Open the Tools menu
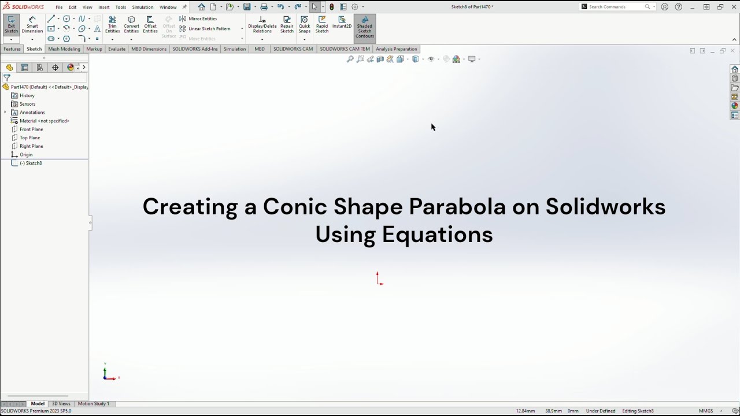The image size is (740, 416). click(121, 7)
